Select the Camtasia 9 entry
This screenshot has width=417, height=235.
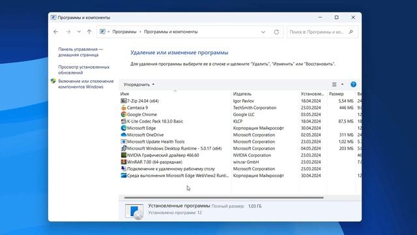(137, 108)
